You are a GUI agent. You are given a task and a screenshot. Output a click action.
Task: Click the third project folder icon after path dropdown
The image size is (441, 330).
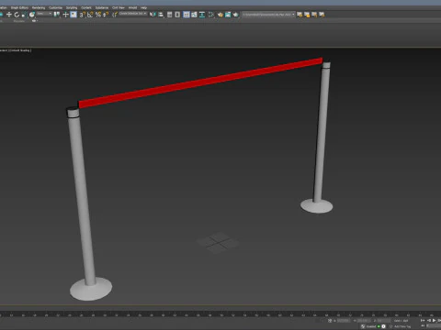(x=314, y=15)
